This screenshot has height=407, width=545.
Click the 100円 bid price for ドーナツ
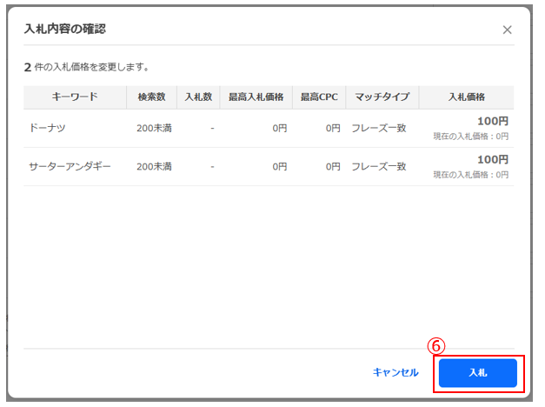point(492,122)
